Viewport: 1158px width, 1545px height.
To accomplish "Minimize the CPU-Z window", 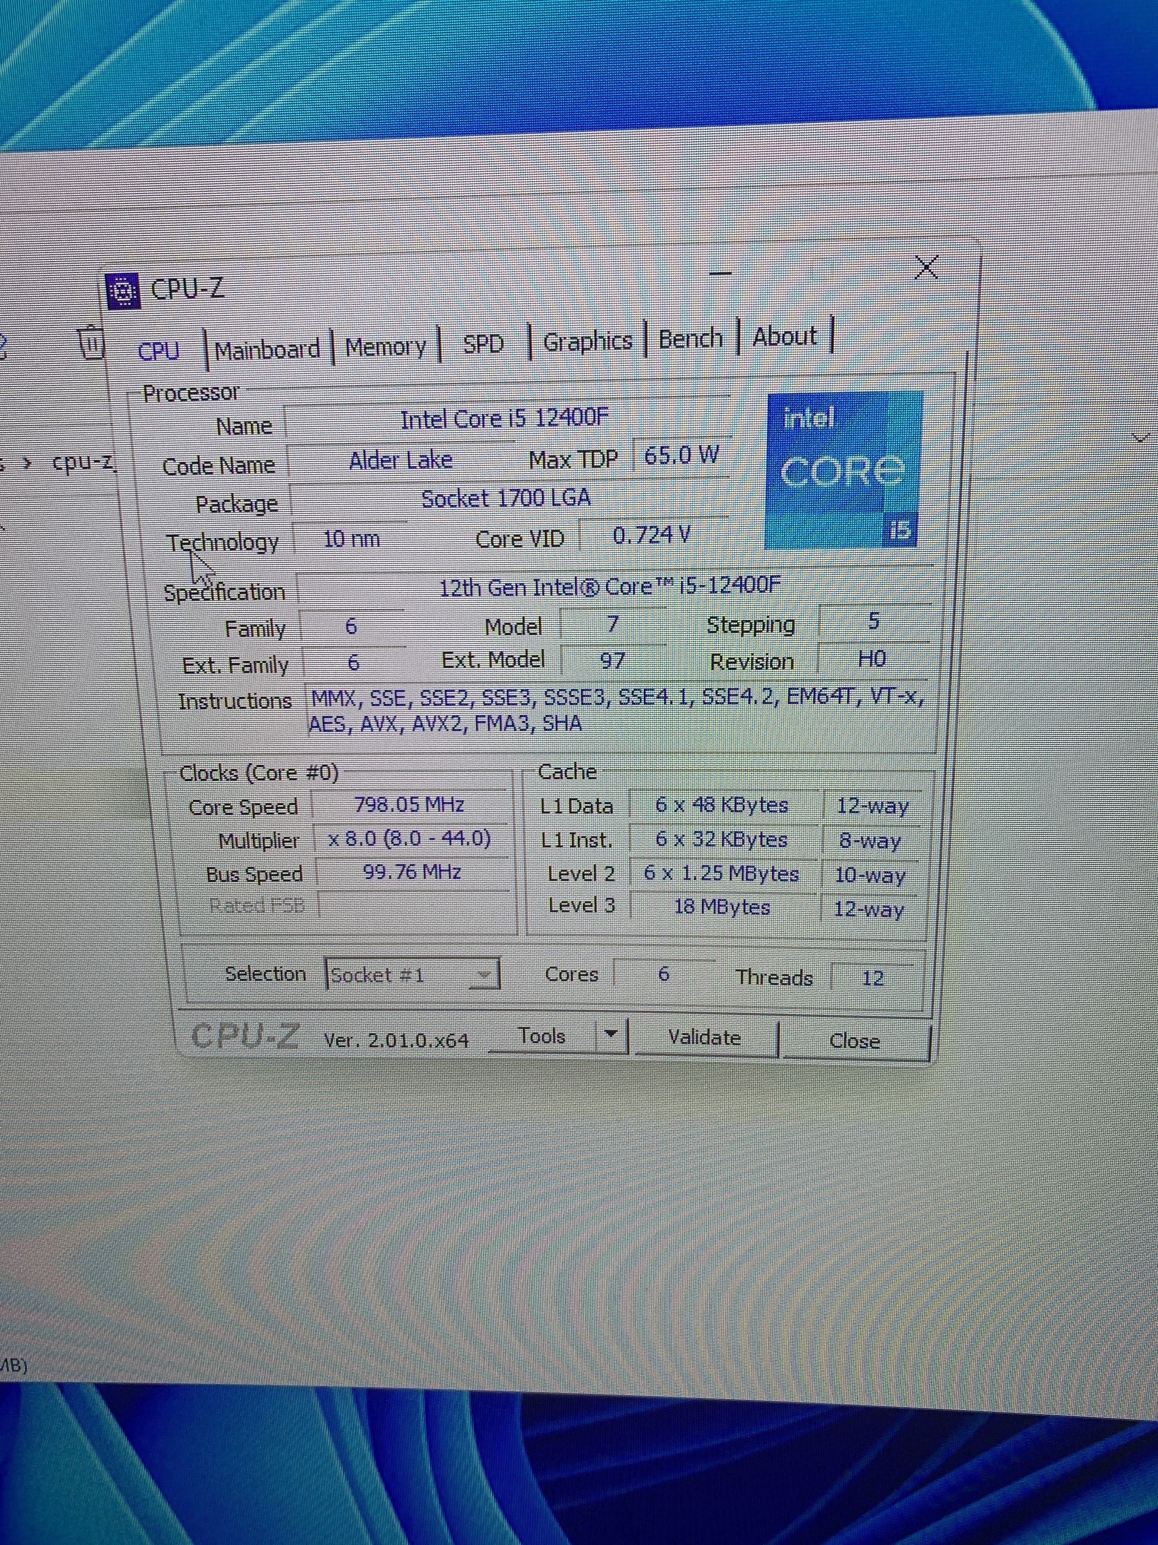I will coord(720,273).
